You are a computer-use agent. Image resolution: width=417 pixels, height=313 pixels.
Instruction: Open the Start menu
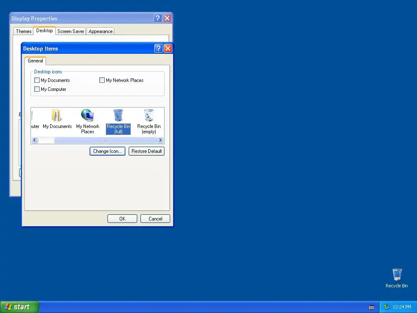point(20,307)
